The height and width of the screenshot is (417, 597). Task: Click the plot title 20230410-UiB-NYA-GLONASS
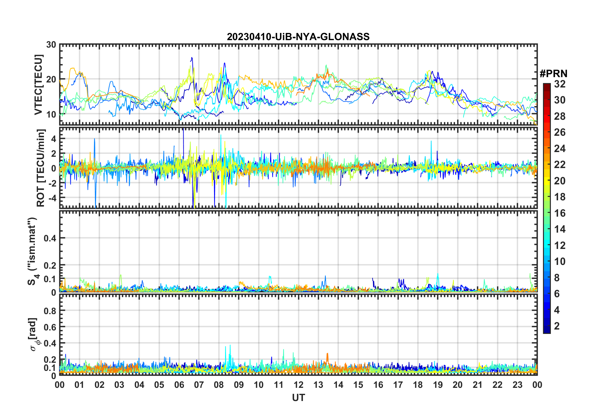coord(298,37)
